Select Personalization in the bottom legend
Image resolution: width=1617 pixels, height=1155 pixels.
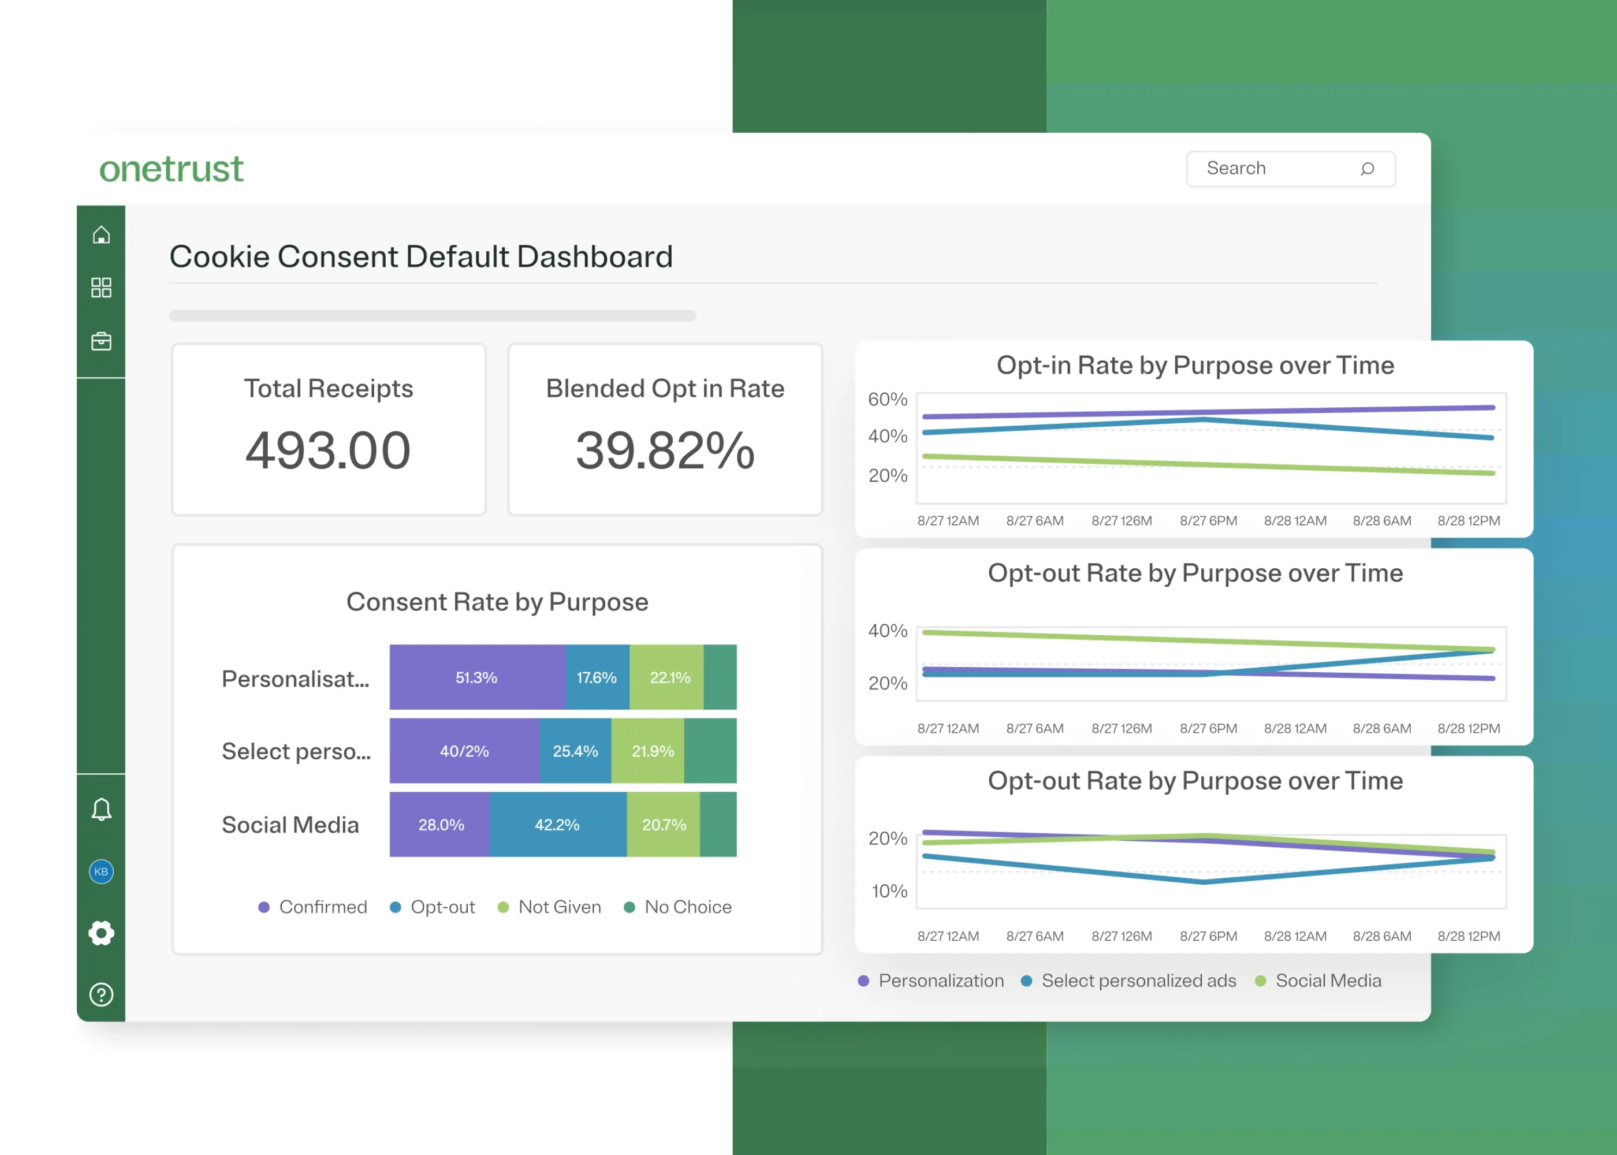pos(933,980)
